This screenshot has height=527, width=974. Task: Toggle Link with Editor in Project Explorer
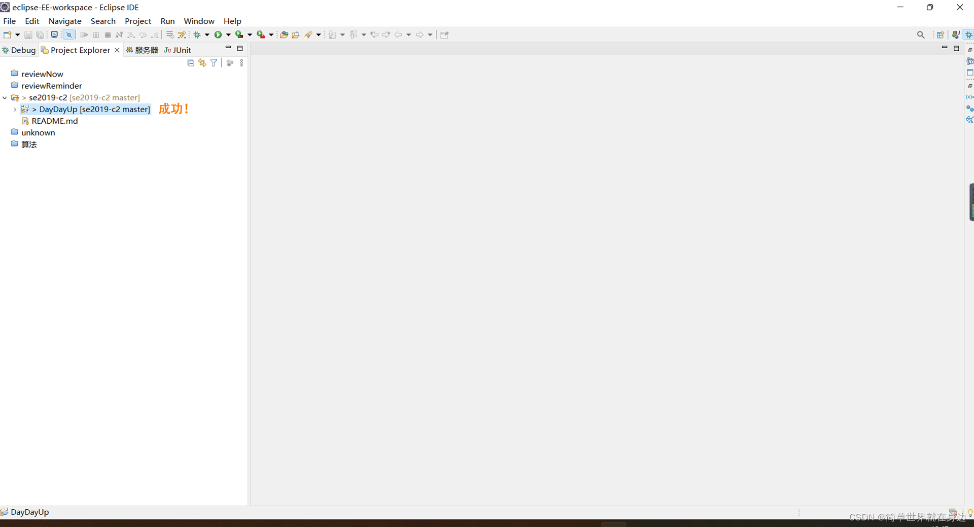202,62
